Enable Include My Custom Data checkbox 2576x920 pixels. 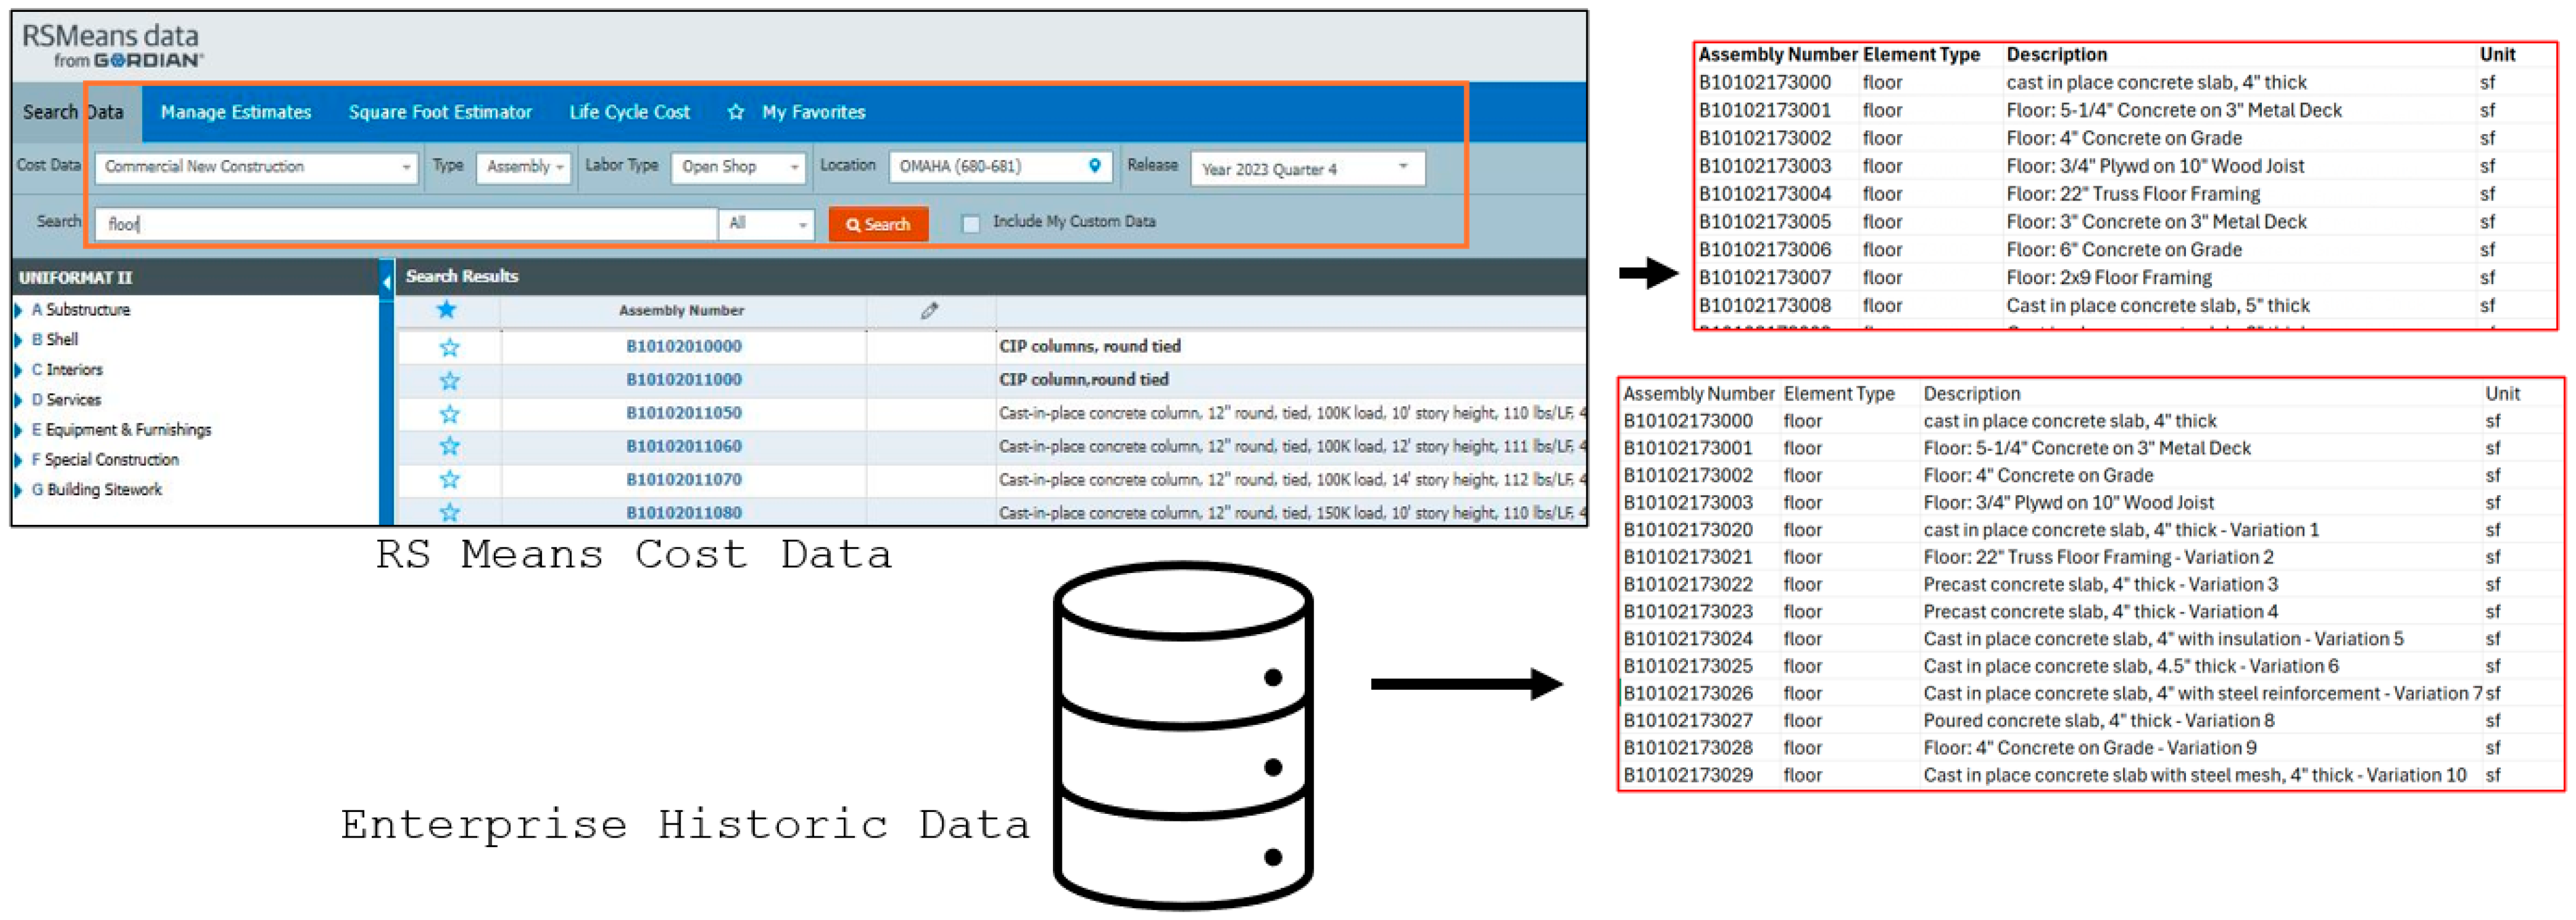point(970,224)
